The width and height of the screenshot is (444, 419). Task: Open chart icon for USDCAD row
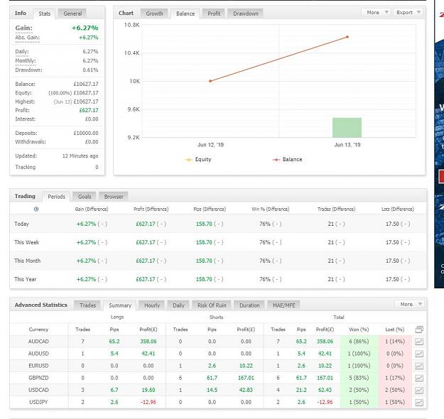coord(419,391)
